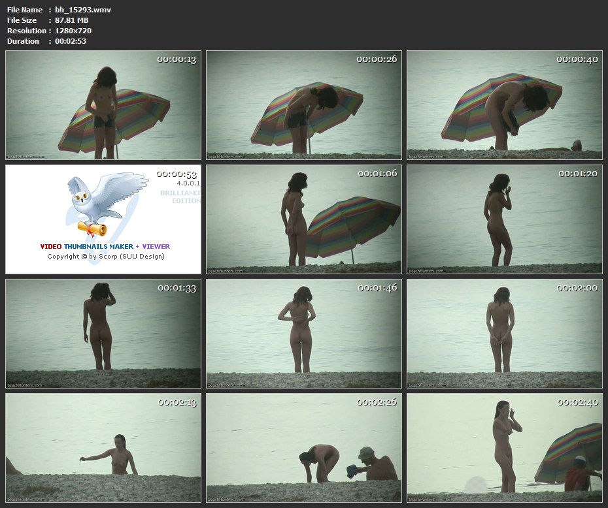Open the thumbnail stamped 00:00:13
This screenshot has height=508, width=608.
(x=103, y=105)
